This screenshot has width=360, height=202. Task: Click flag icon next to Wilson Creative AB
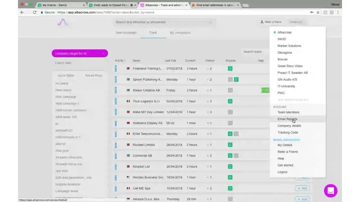[128, 90]
